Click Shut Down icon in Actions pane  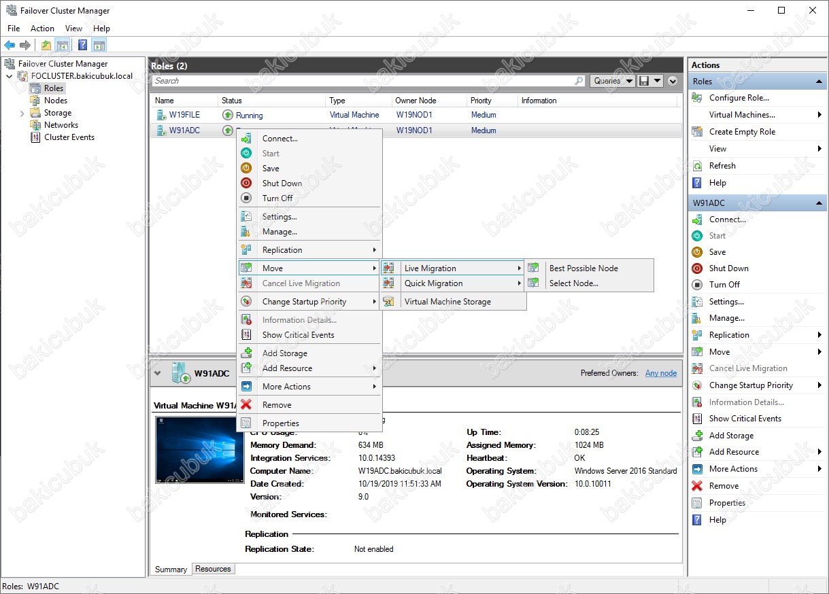[697, 268]
